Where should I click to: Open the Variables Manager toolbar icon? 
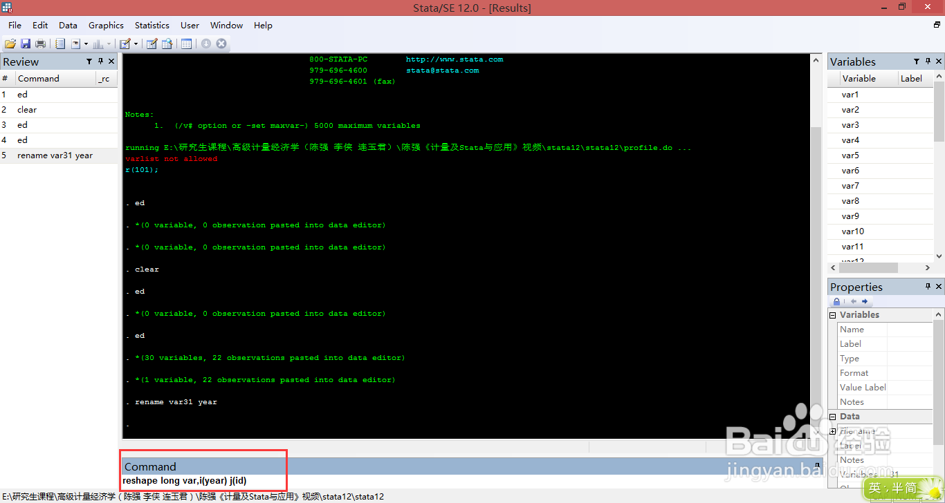click(187, 44)
